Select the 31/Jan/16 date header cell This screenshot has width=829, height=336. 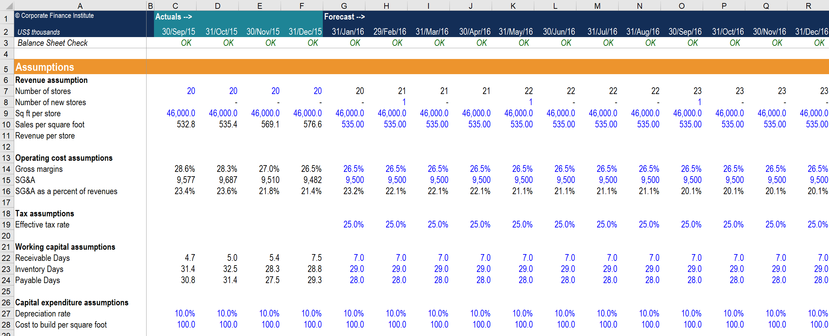pyautogui.click(x=347, y=32)
